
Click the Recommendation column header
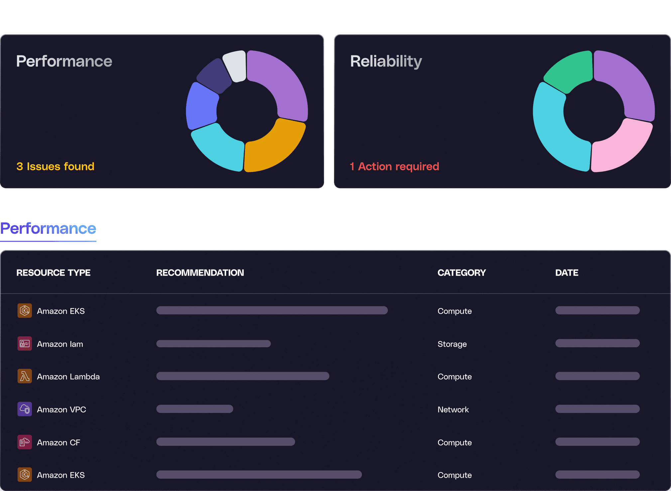200,273
